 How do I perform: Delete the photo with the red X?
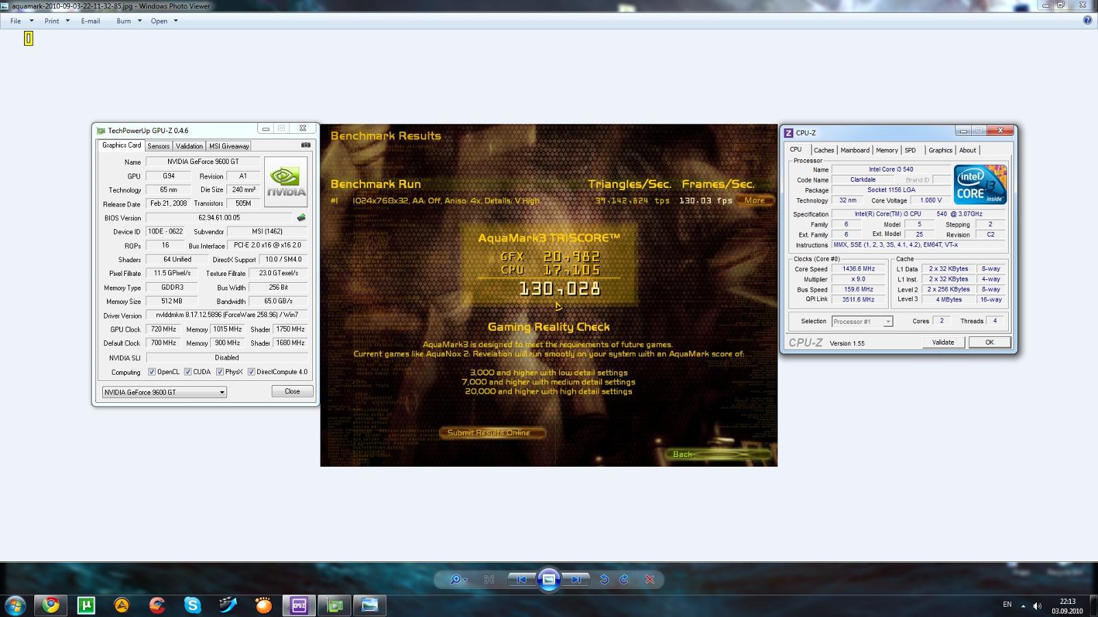click(x=650, y=579)
